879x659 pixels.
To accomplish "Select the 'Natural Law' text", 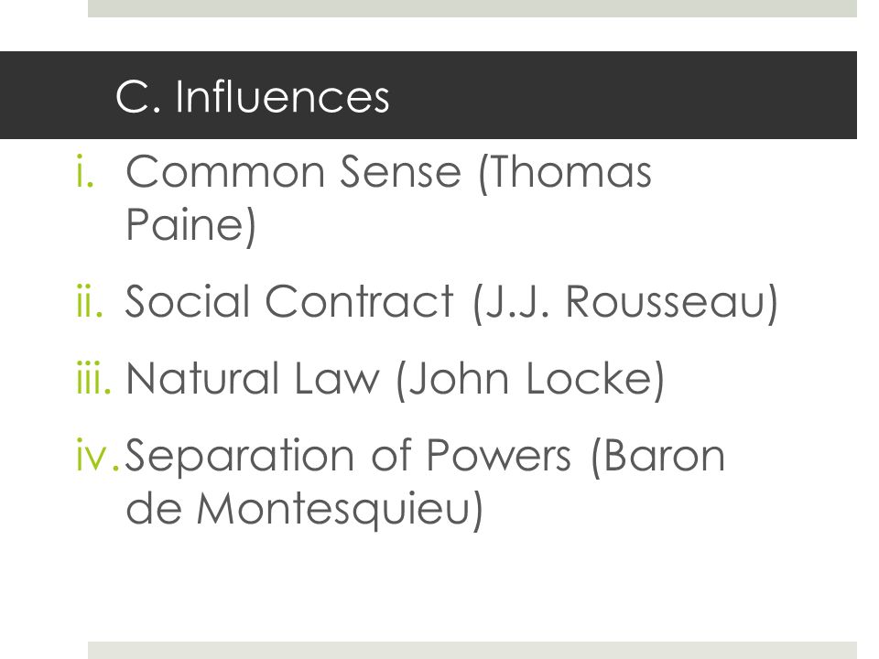I will point(253,378).
